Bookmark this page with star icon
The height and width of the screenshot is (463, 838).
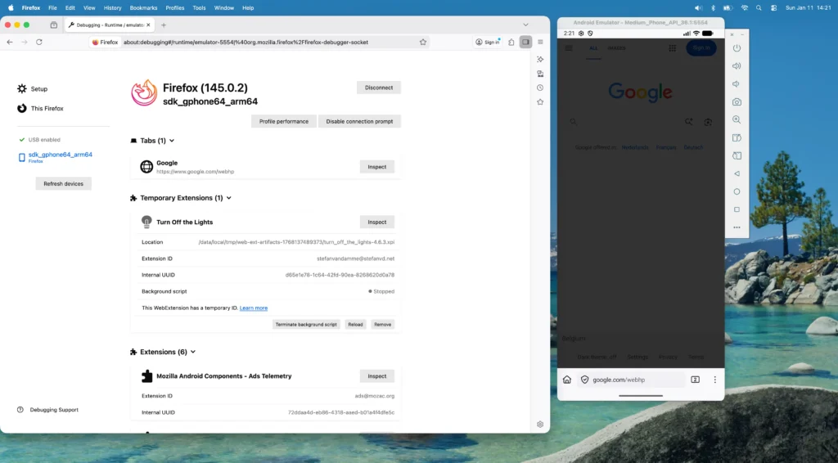(423, 43)
